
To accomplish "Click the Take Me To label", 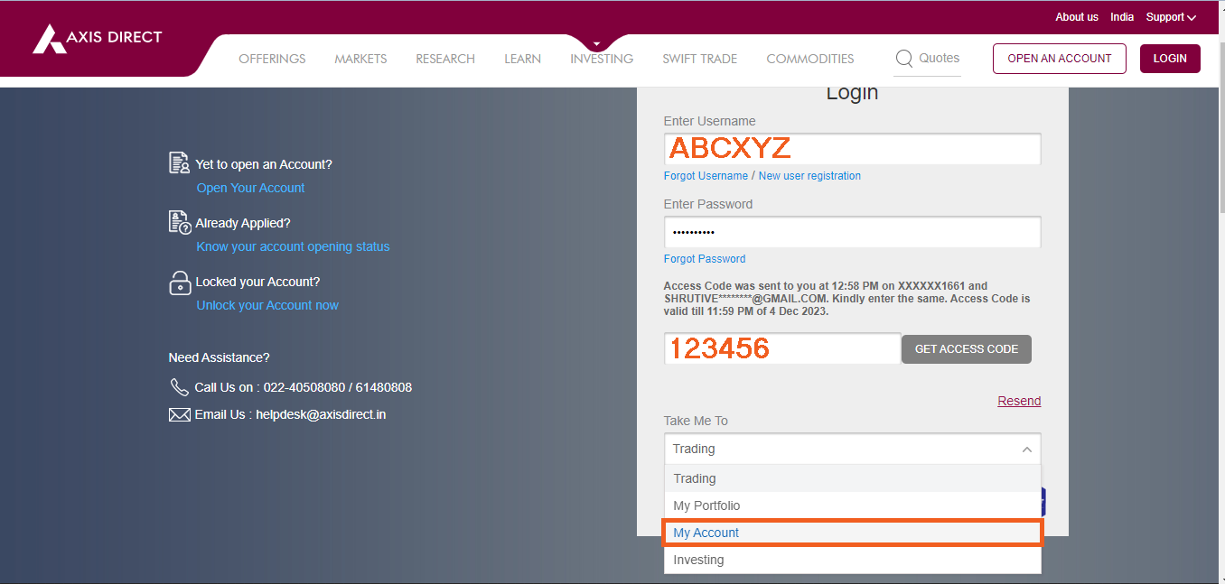I will [x=696, y=421].
